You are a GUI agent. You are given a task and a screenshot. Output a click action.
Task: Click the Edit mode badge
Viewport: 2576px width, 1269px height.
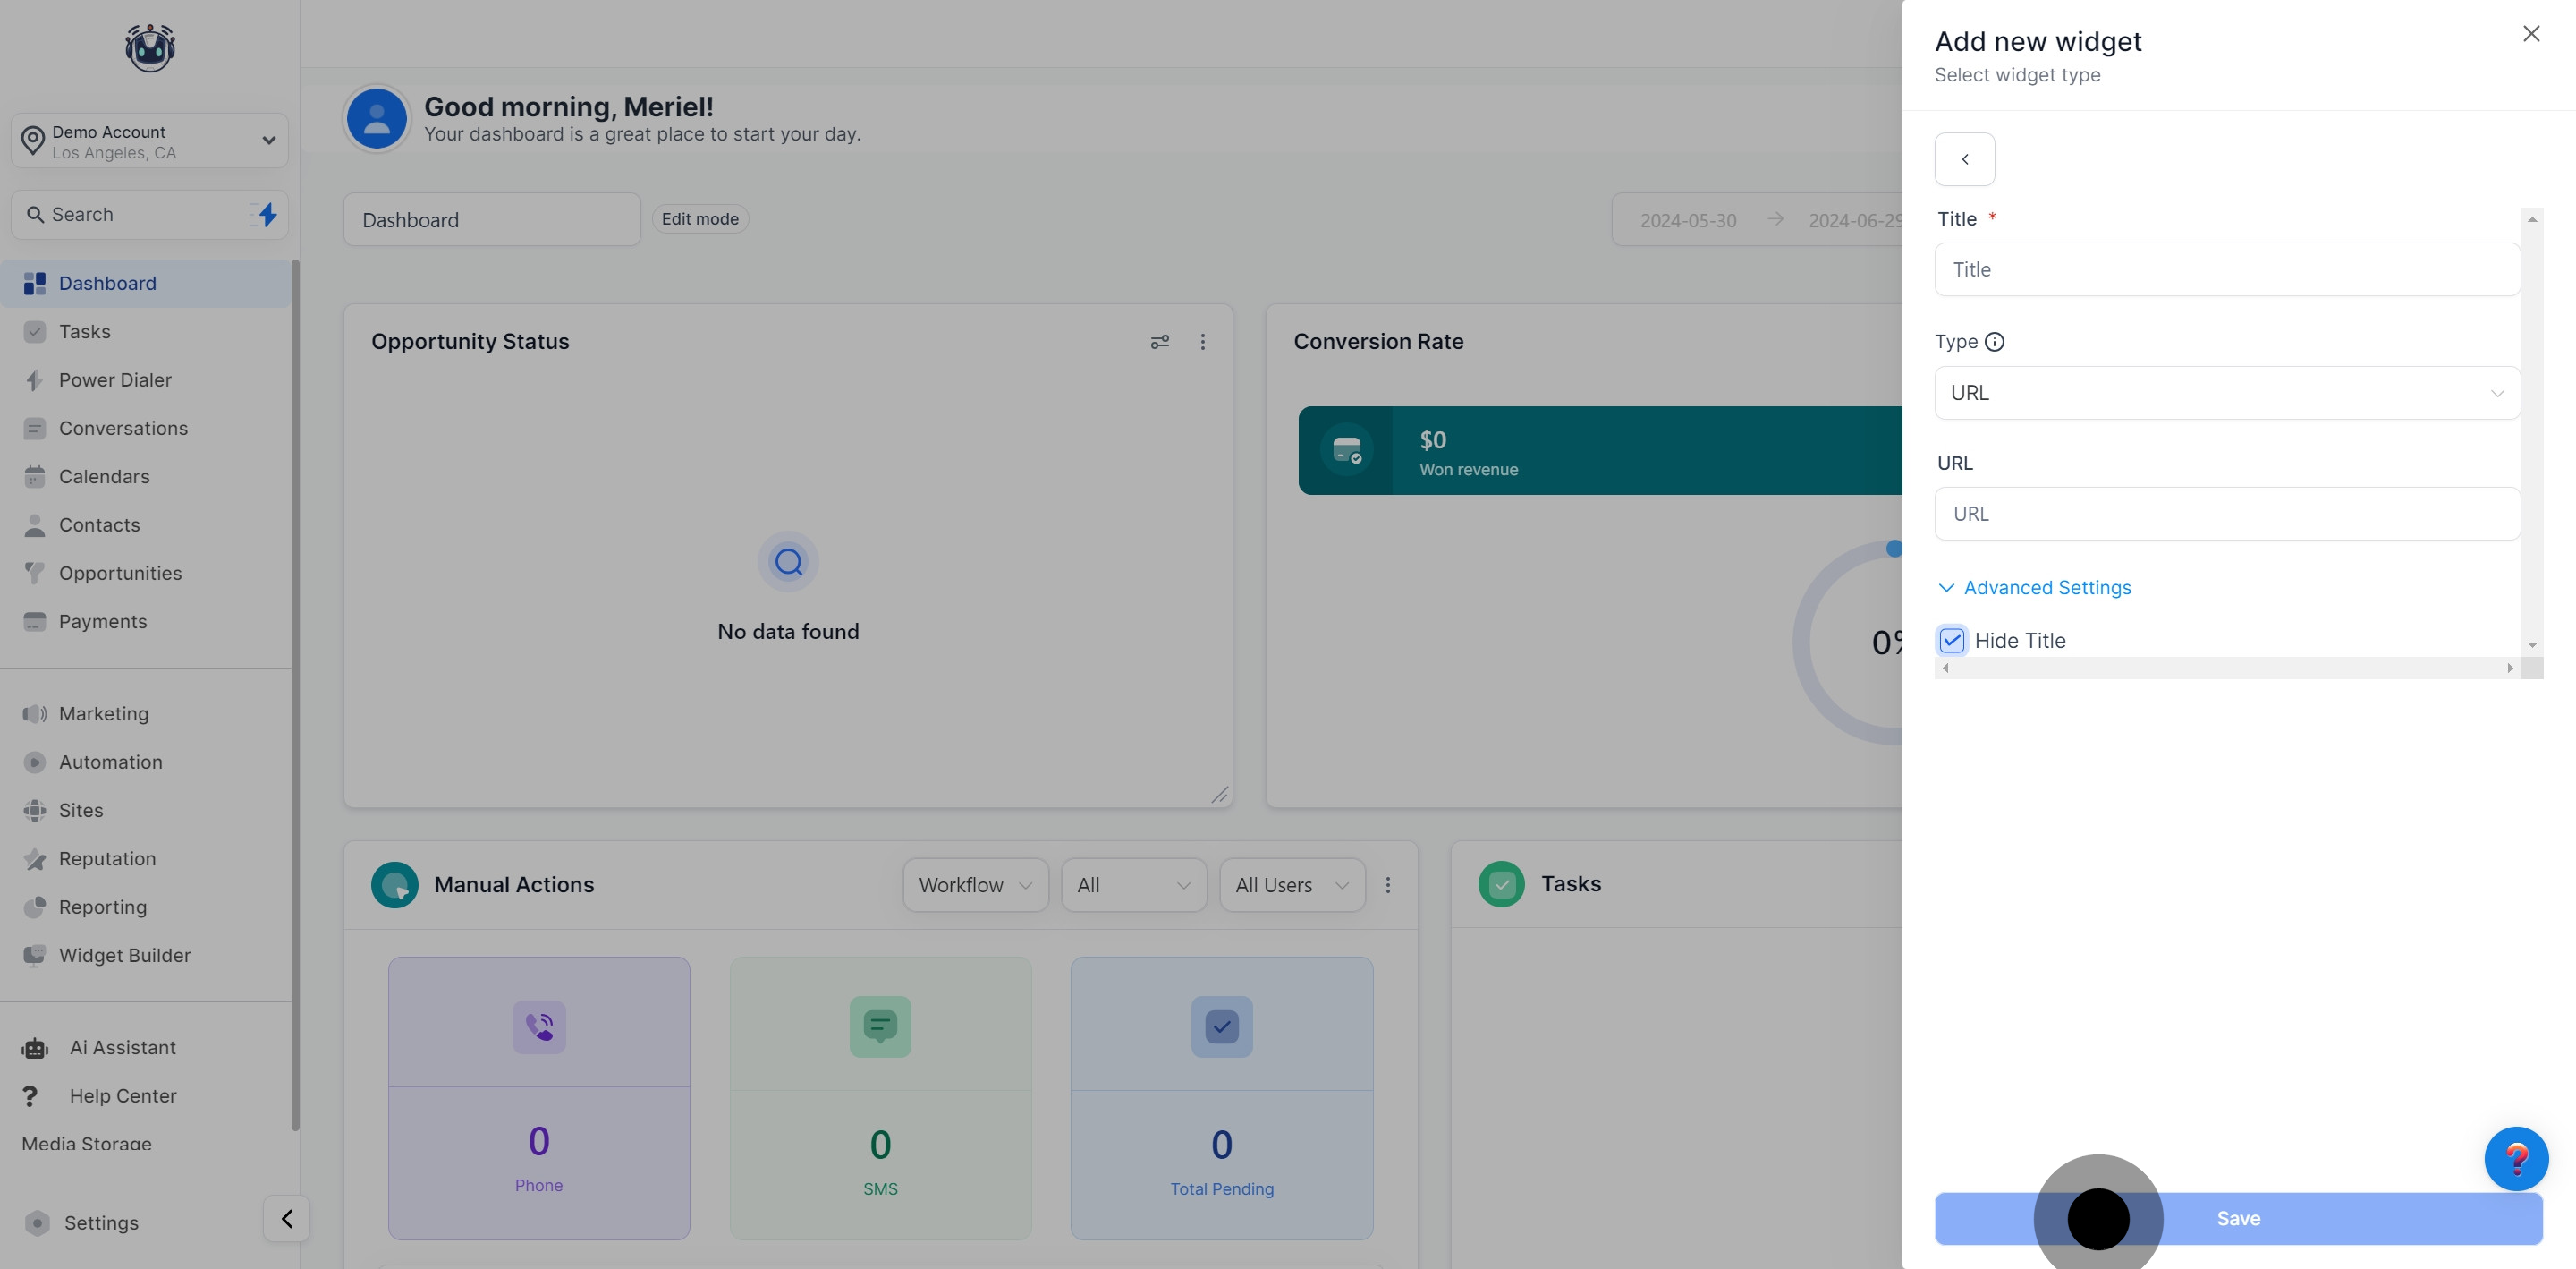coord(699,219)
